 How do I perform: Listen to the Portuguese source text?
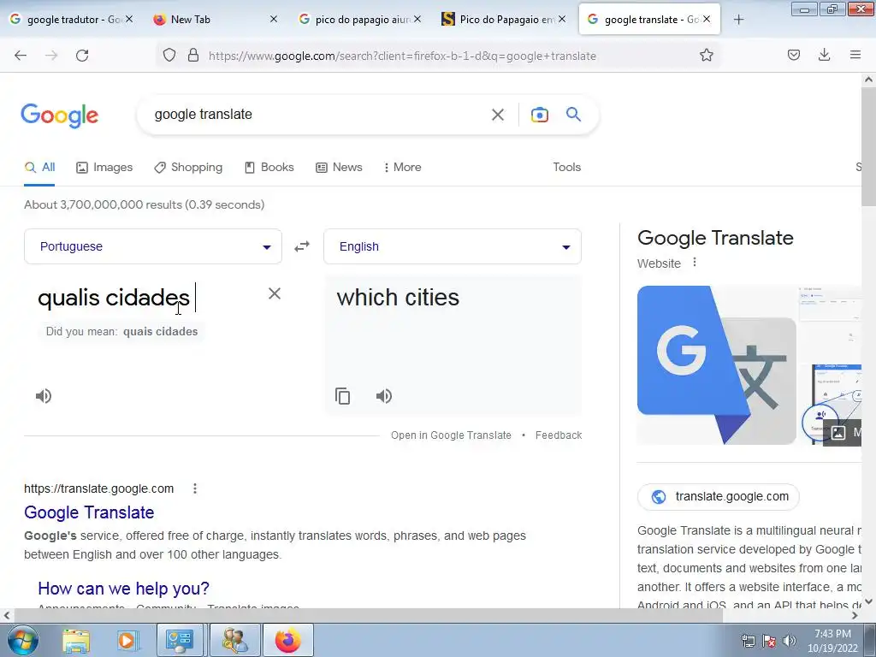tap(44, 396)
